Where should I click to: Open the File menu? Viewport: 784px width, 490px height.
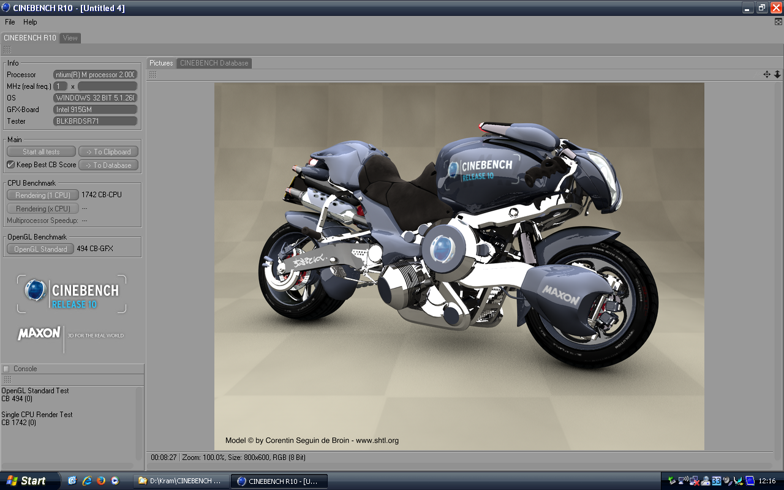(10, 22)
